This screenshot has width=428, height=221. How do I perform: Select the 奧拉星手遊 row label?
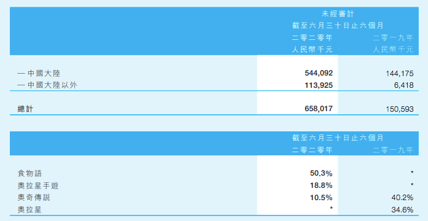[38, 186]
